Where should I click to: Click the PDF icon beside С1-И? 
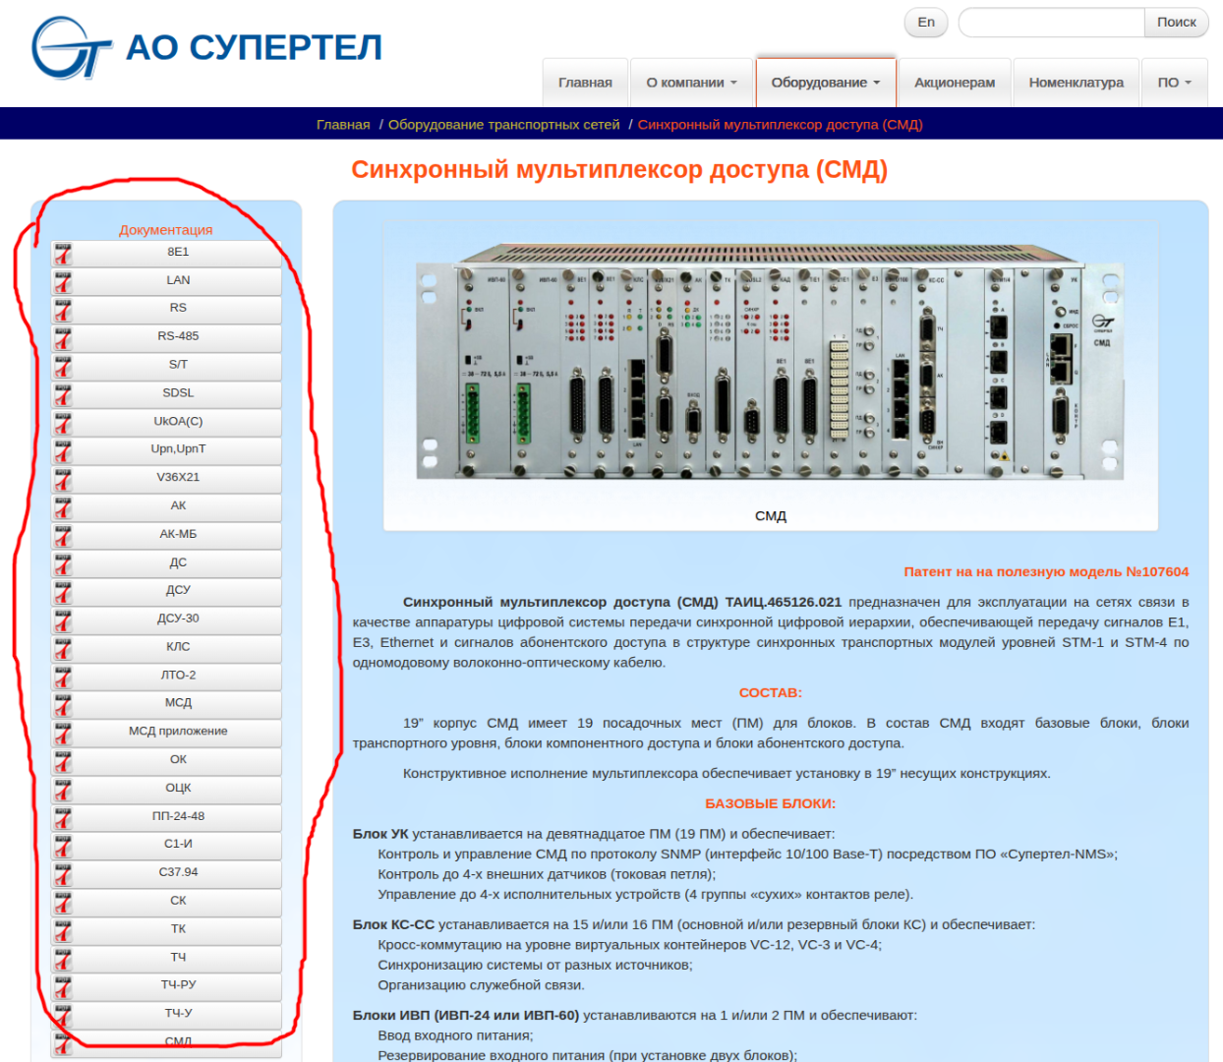(x=63, y=847)
